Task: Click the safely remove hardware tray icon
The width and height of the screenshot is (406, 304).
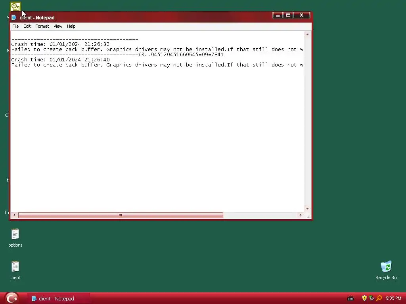Action: pyautogui.click(x=372, y=298)
